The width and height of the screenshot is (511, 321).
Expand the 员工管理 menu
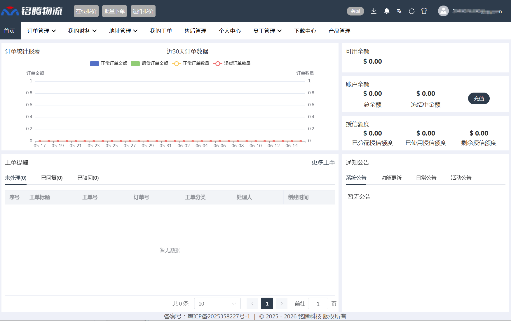267,31
